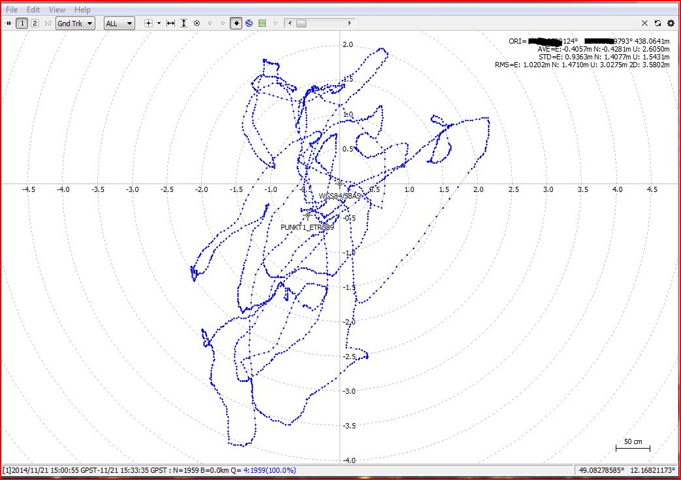Open the View menu
Screen dimensions: 681x480
[x=57, y=10]
